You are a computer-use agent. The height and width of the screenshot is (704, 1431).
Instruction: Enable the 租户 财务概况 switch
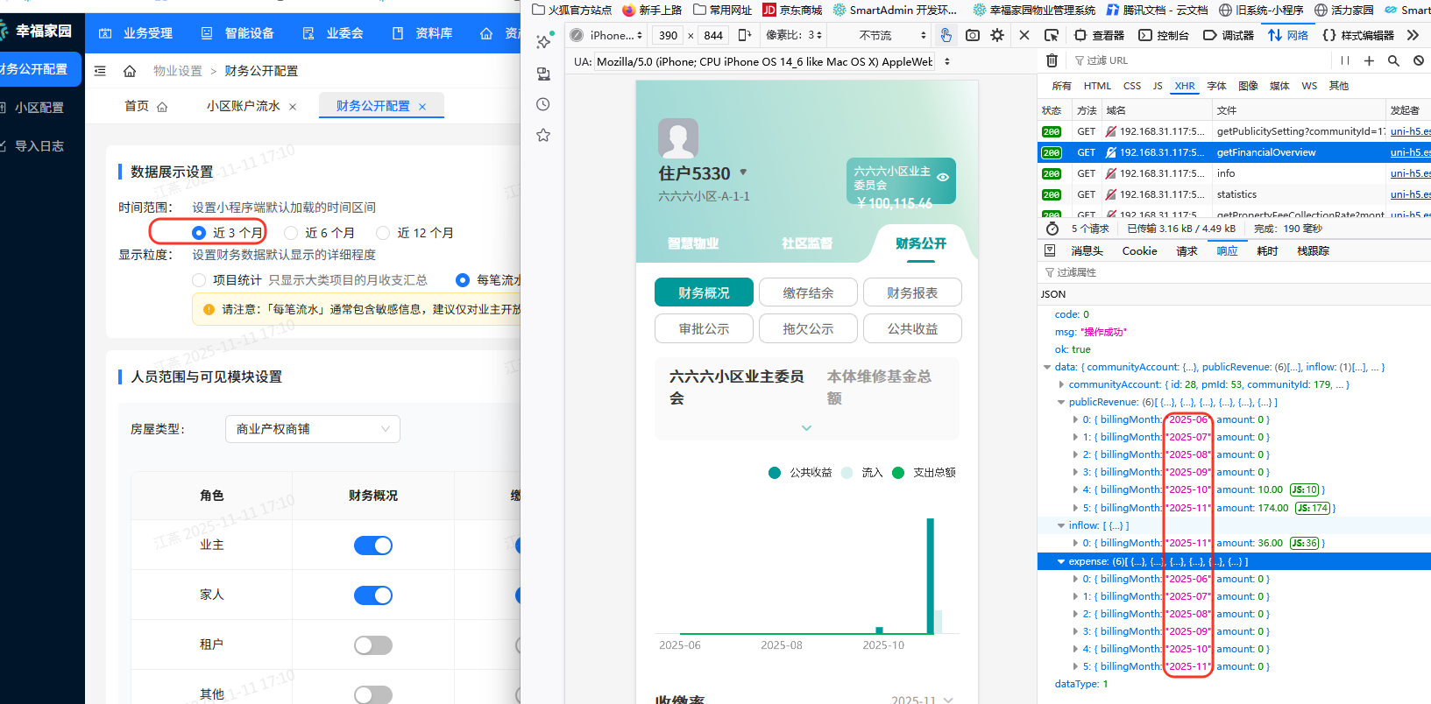pyautogui.click(x=373, y=645)
